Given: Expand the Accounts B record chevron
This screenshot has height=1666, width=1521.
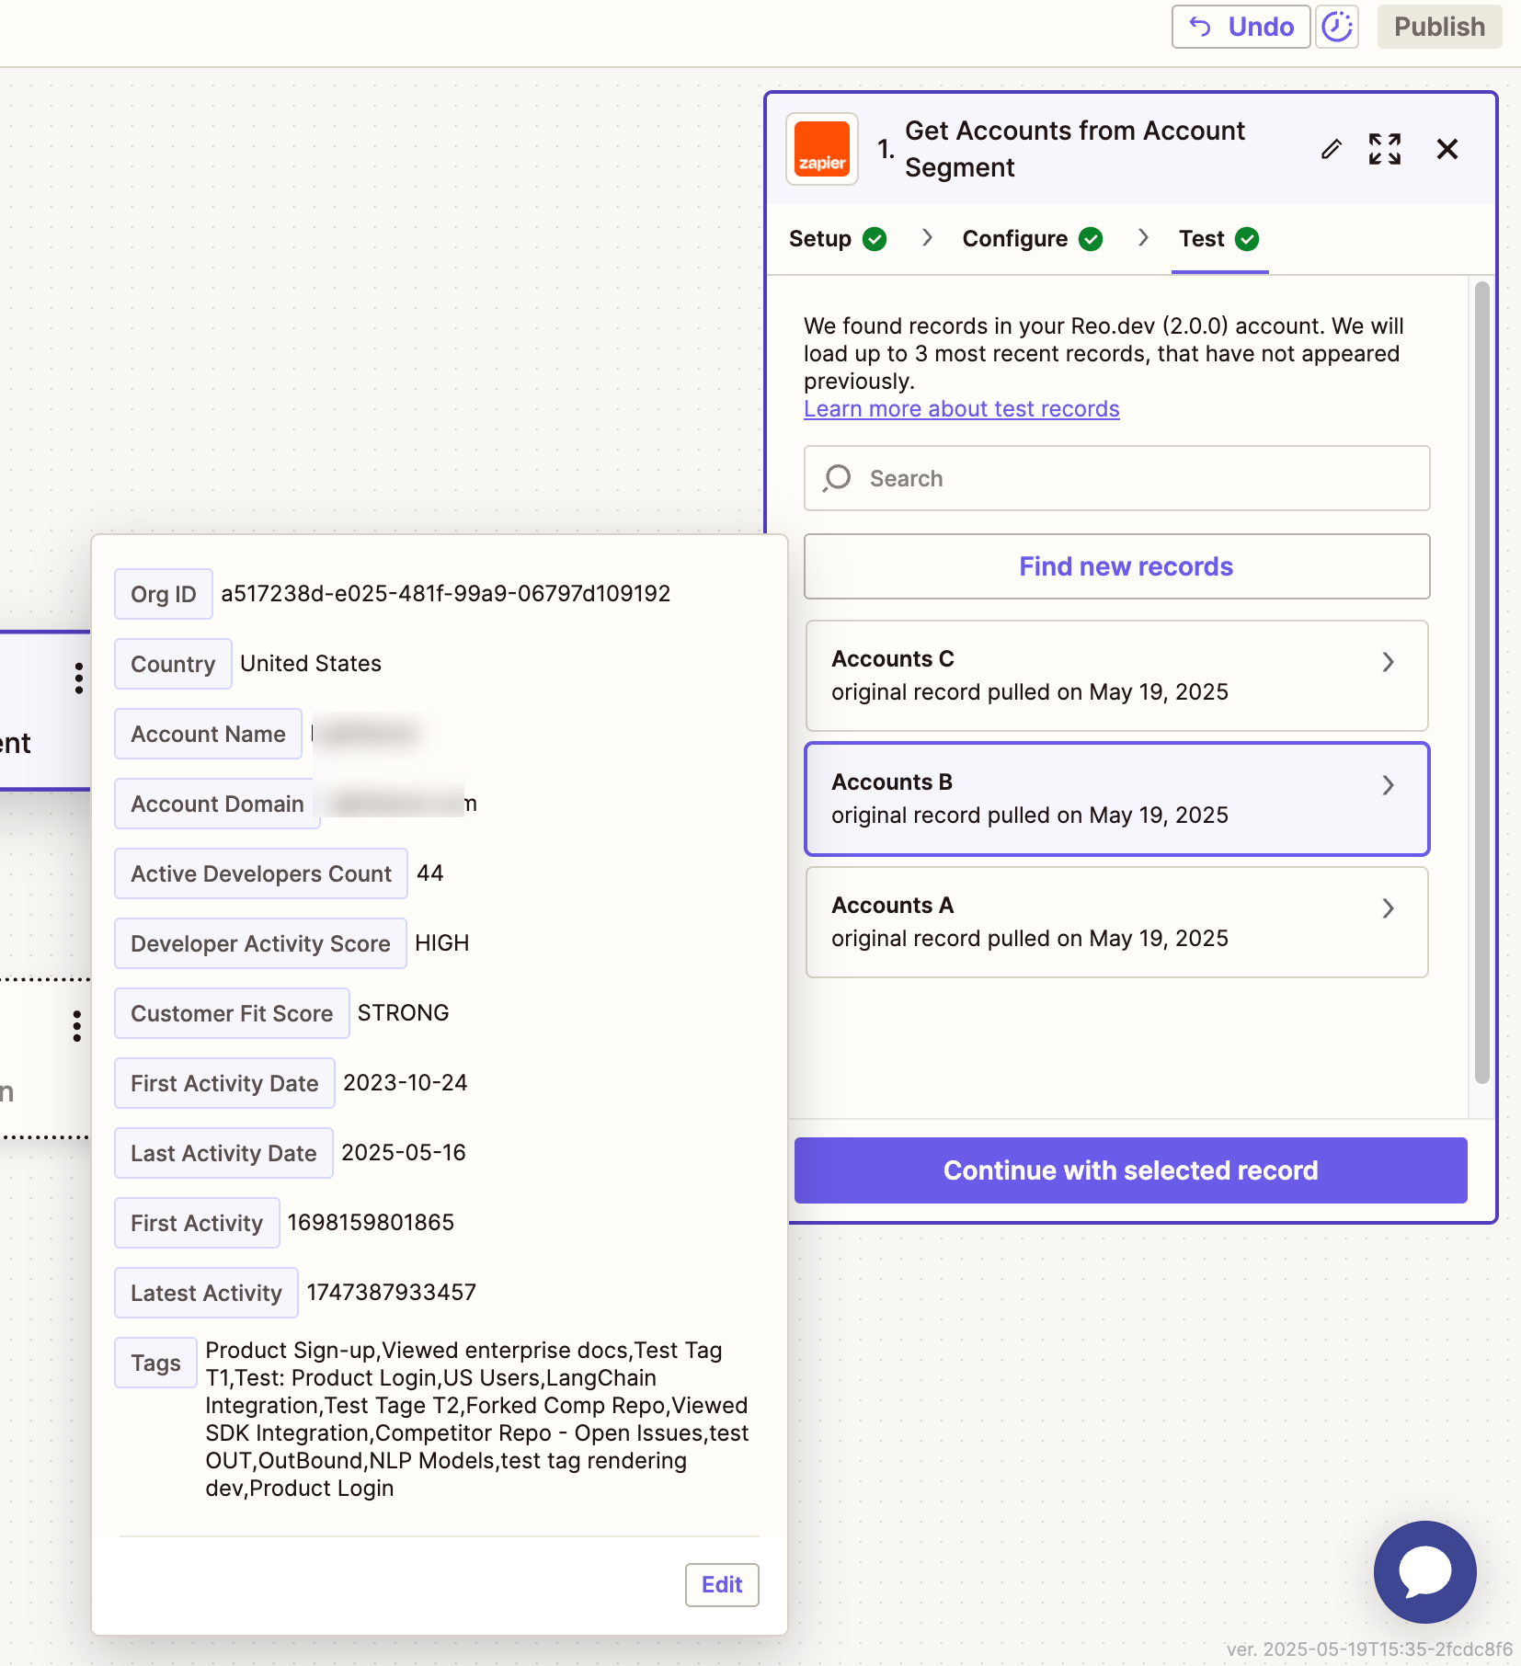Looking at the screenshot, I should (1388, 785).
